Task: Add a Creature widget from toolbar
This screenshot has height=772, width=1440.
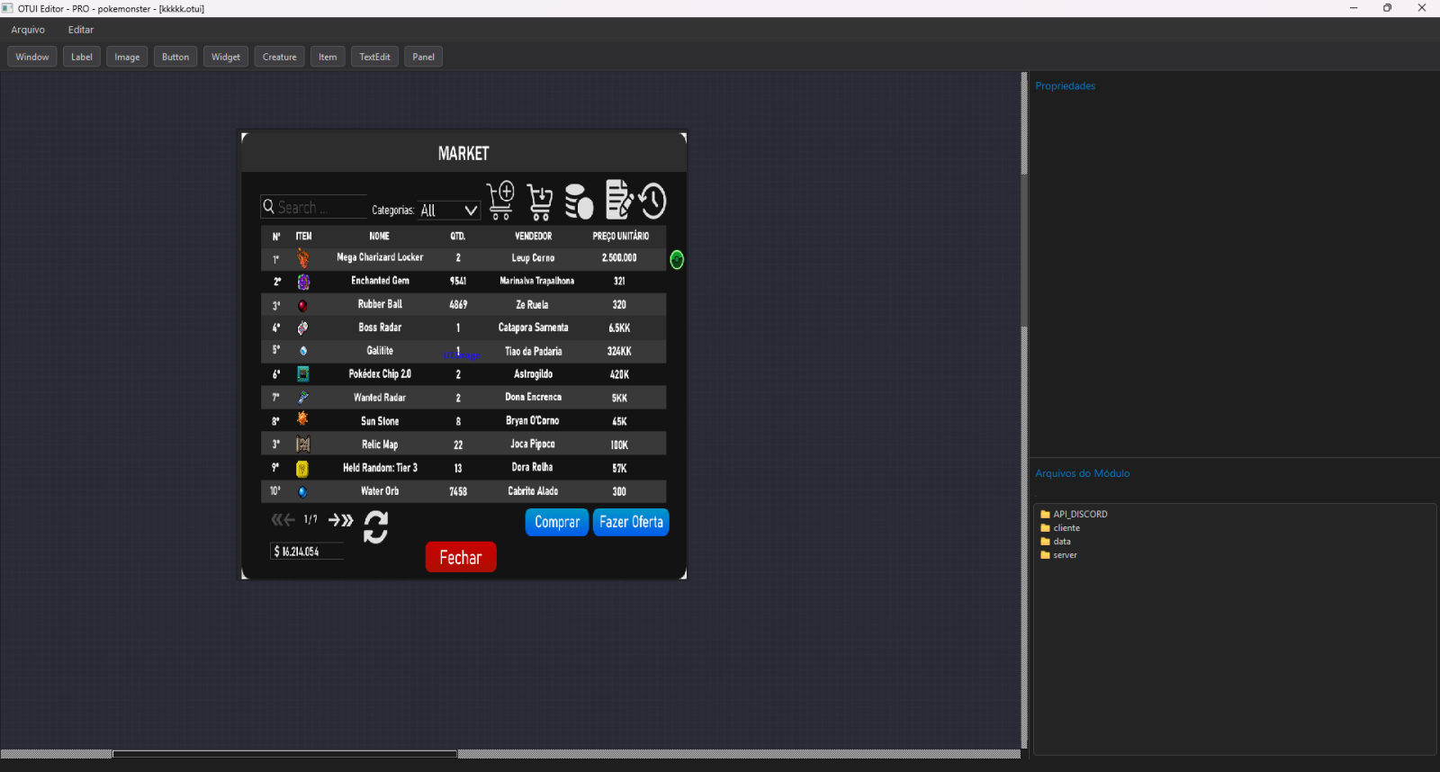Action: pyautogui.click(x=279, y=57)
